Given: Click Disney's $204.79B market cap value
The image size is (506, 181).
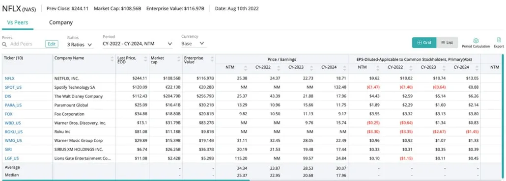Looking at the screenshot, I should [171, 96].
